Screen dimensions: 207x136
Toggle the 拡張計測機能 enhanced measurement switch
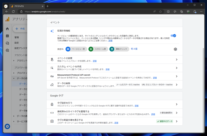click(173, 36)
